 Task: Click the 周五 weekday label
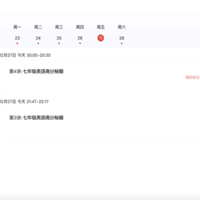101,27
